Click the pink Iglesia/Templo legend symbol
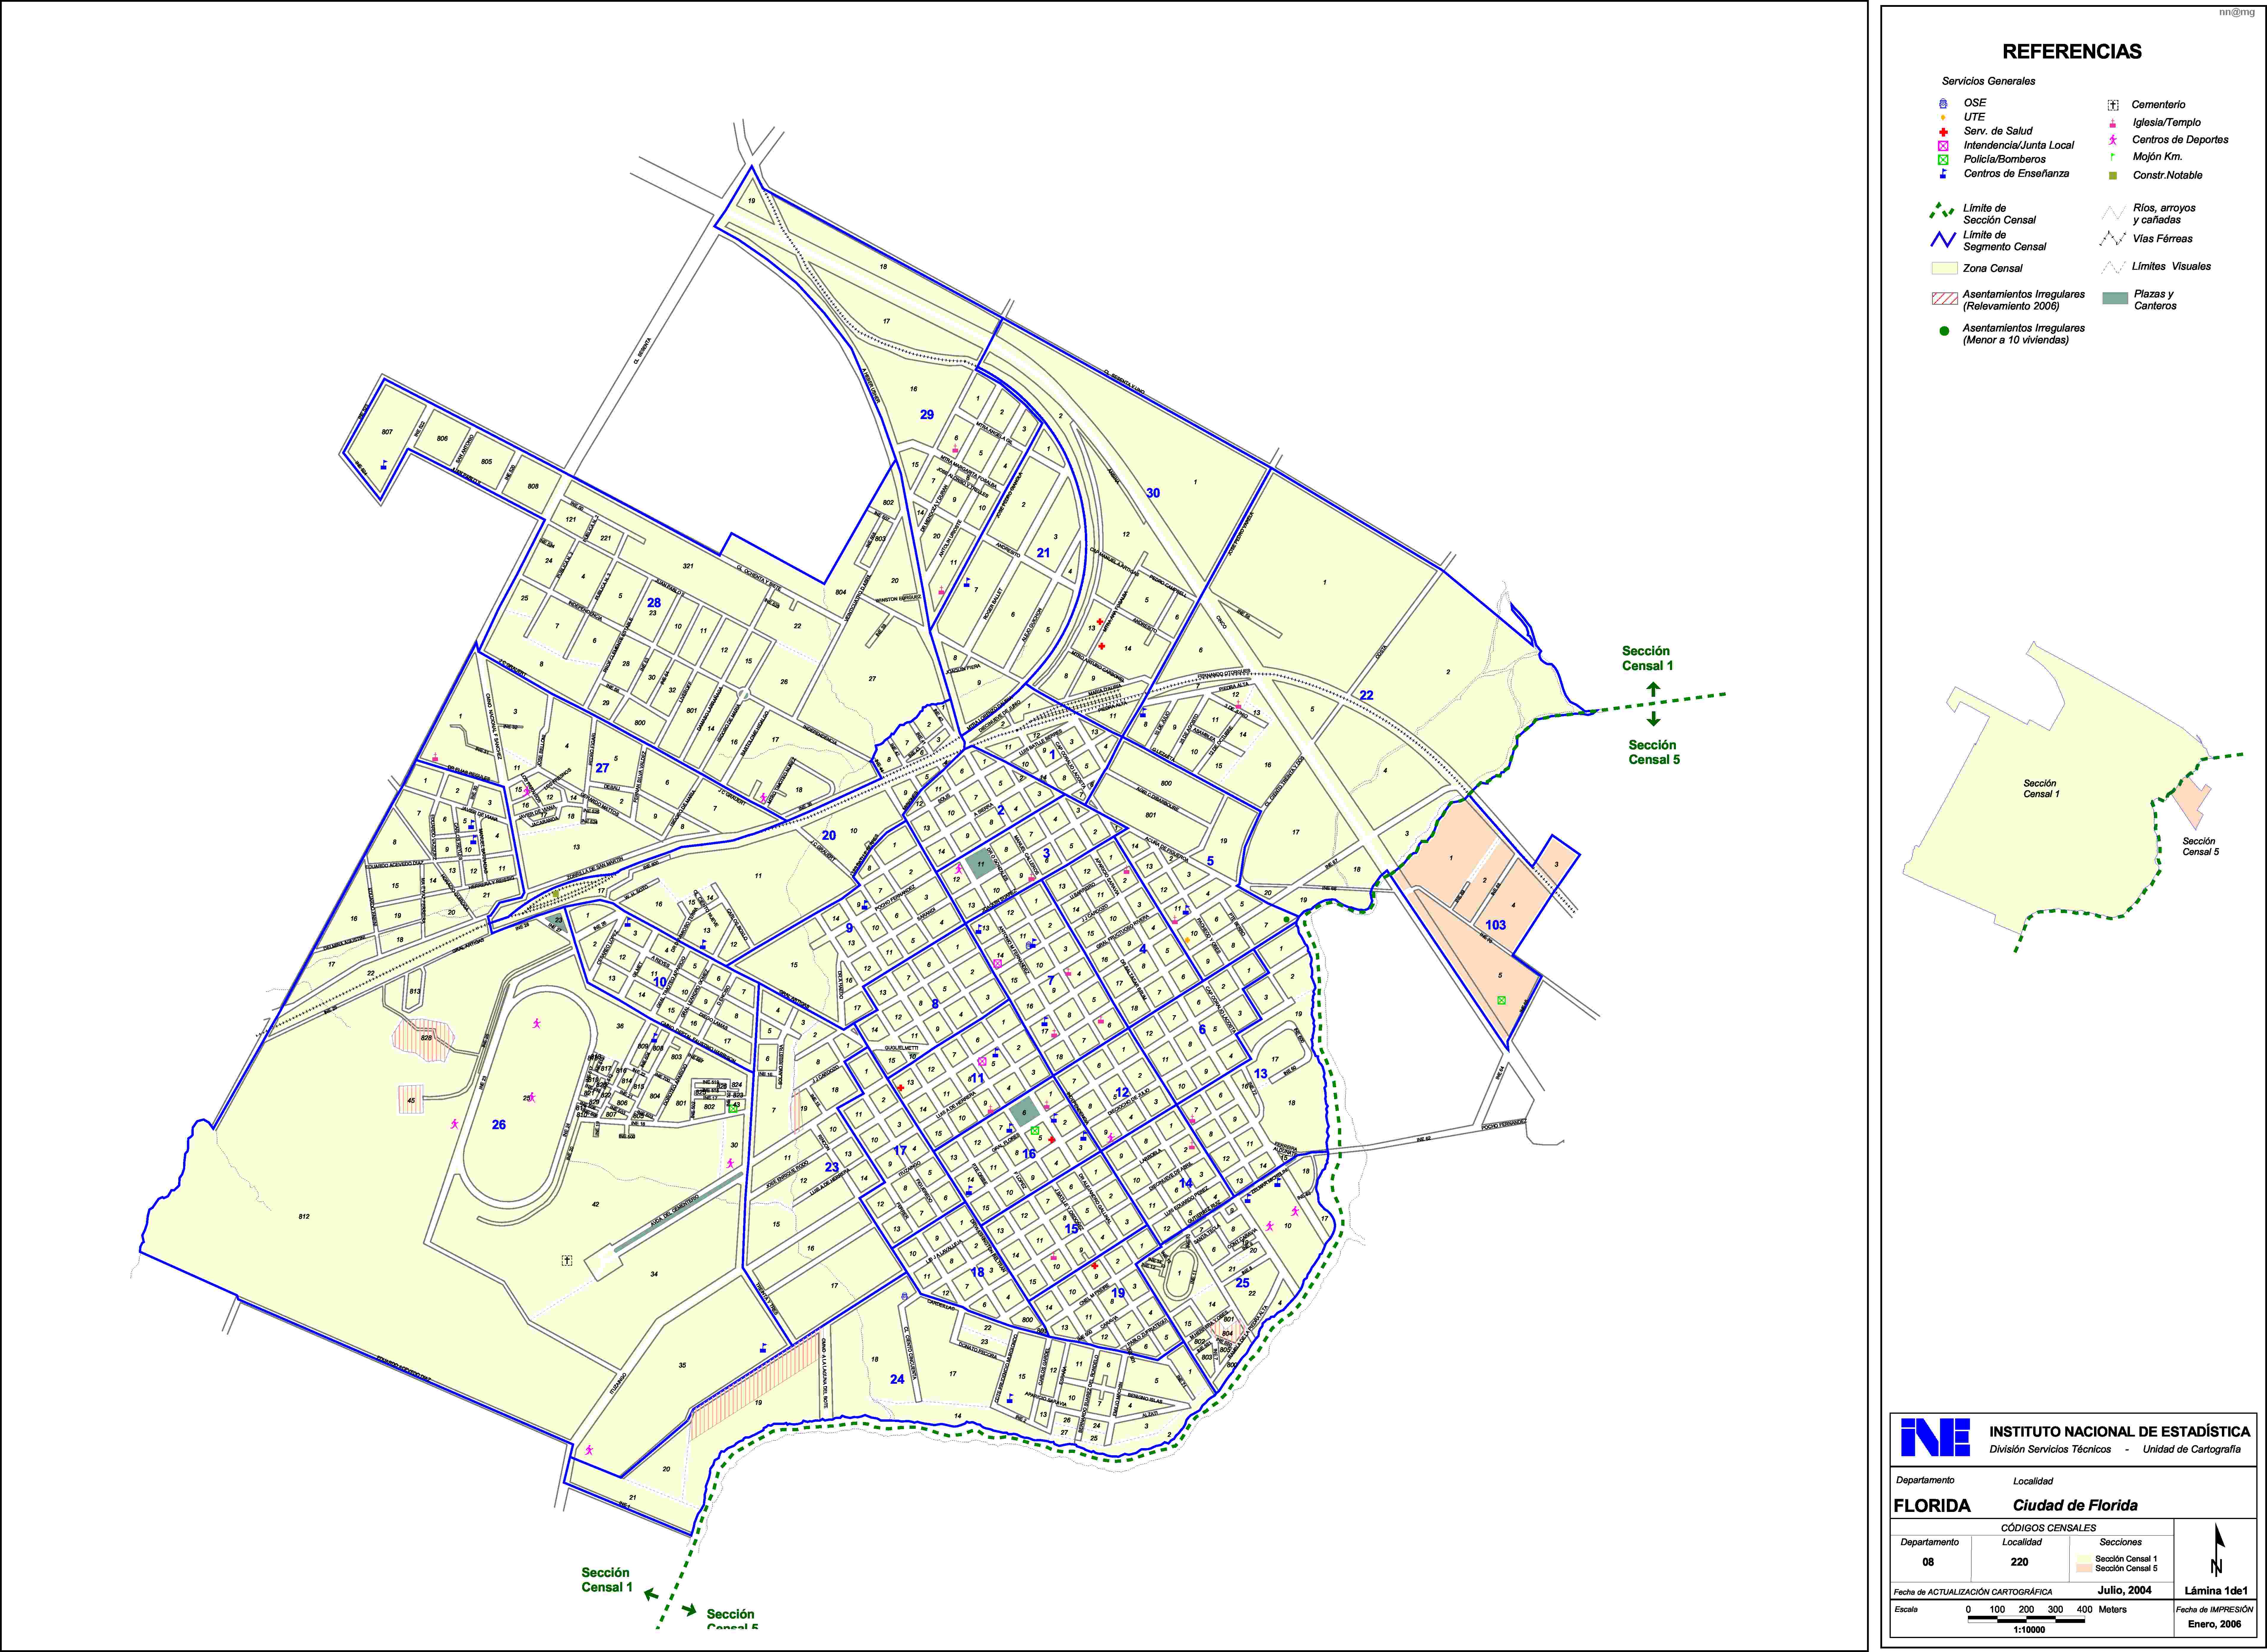Screen dimensions: 2267x1652 tap(2113, 123)
